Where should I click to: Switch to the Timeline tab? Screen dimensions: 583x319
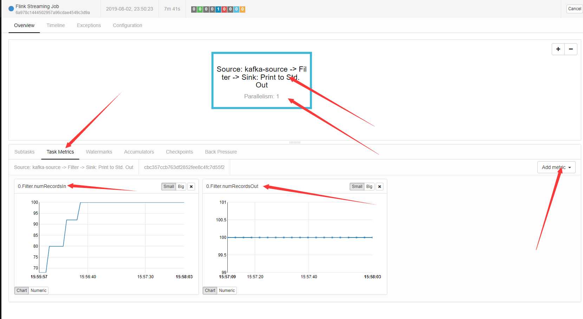click(x=56, y=25)
